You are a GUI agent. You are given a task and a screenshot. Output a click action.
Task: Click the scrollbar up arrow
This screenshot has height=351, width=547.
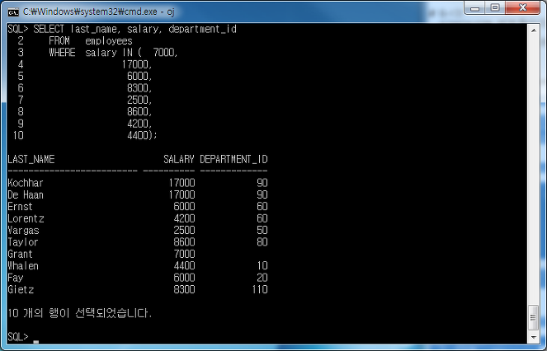(x=534, y=30)
